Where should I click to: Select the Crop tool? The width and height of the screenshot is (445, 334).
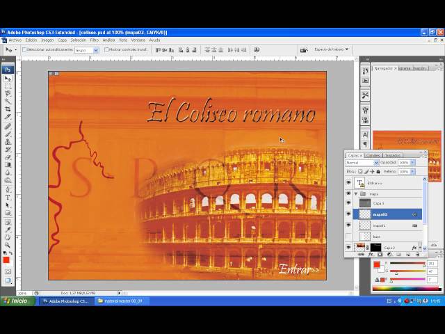[x=8, y=109]
